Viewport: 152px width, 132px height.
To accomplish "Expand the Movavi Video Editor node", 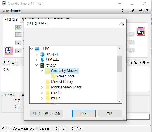I will (42, 87).
